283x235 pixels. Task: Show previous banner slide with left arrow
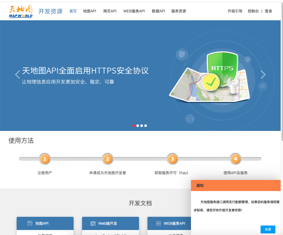tap(17, 75)
